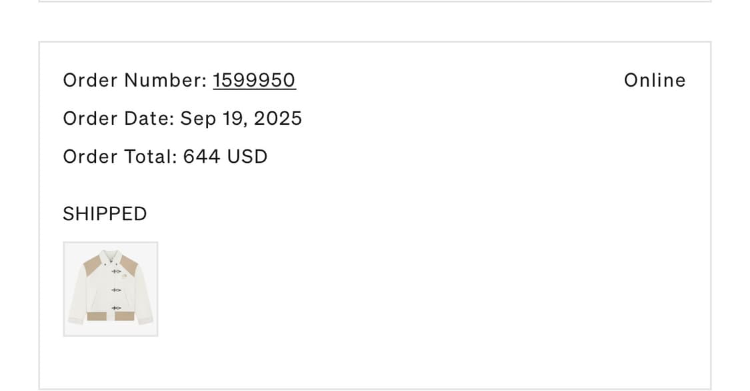Click the "Order Total:" label
Image resolution: width=750 pixels, height=391 pixels.
pos(120,157)
